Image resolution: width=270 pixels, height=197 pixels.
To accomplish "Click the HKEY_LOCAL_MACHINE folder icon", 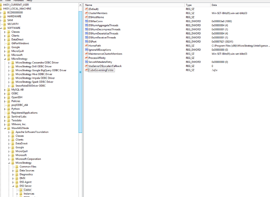I will (1, 8).
